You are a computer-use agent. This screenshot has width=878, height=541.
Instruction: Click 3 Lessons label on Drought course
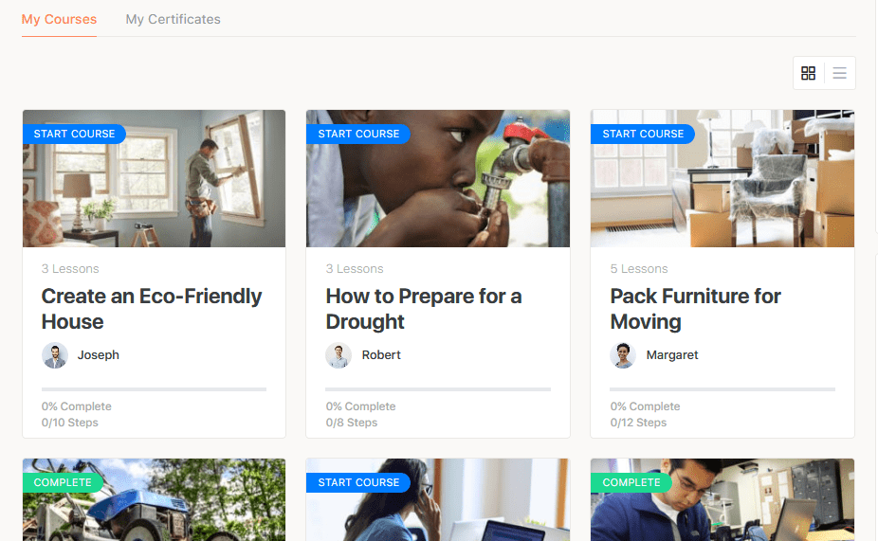point(355,268)
